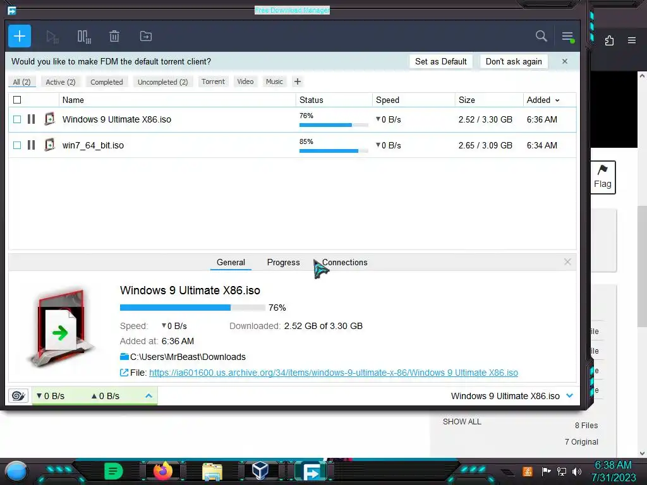
Task: Pause win7_64_bit.iso download
Action: pos(32,145)
